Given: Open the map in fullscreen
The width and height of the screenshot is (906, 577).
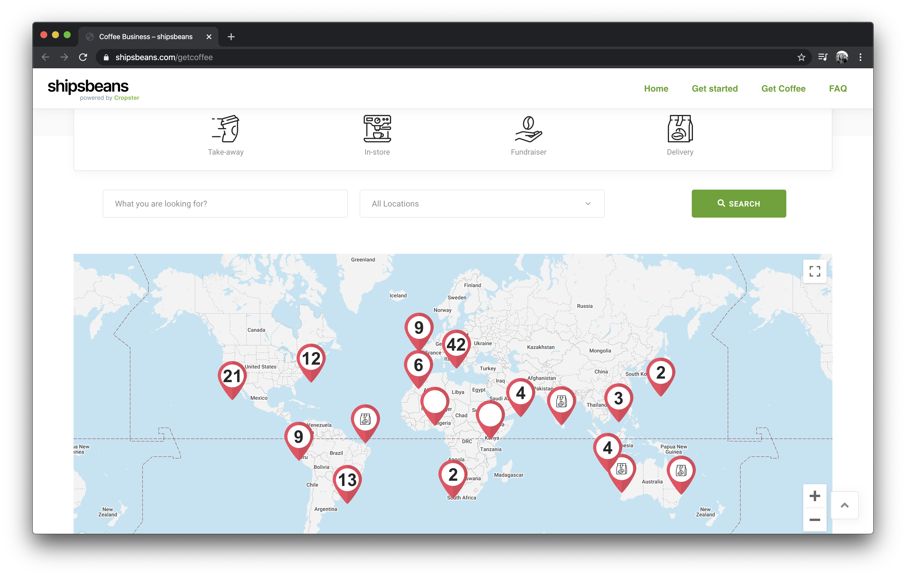Looking at the screenshot, I should (x=815, y=271).
